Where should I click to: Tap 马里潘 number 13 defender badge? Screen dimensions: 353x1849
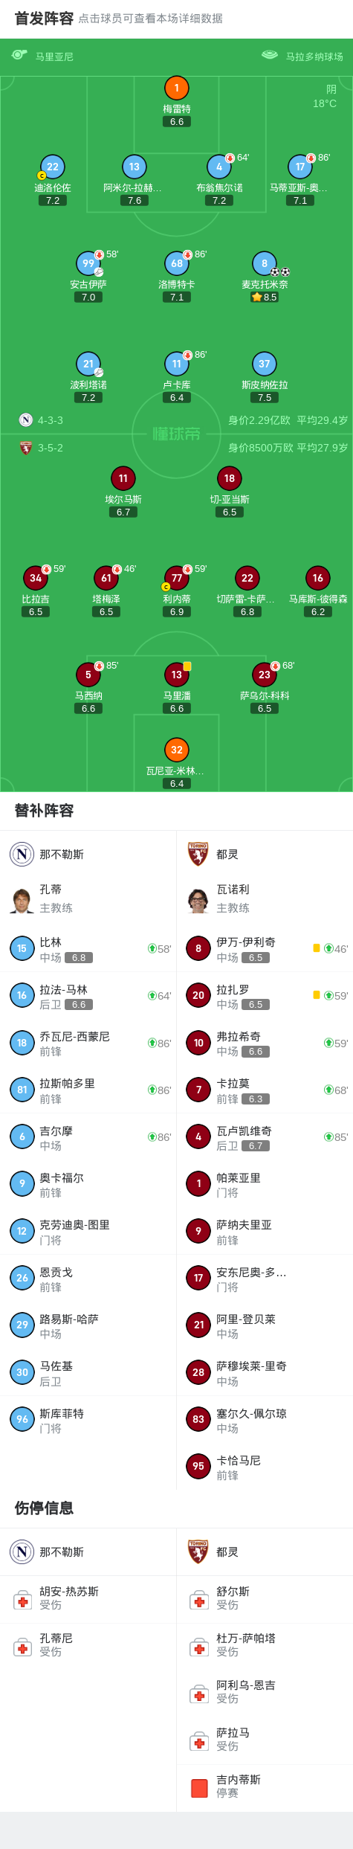click(176, 675)
